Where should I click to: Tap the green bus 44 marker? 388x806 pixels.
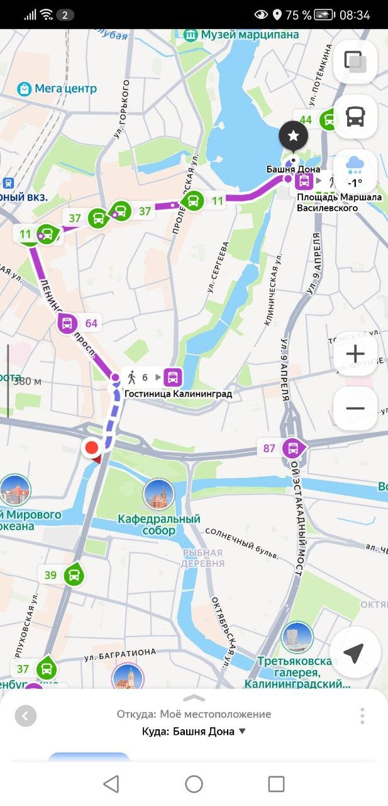pyautogui.click(x=328, y=120)
